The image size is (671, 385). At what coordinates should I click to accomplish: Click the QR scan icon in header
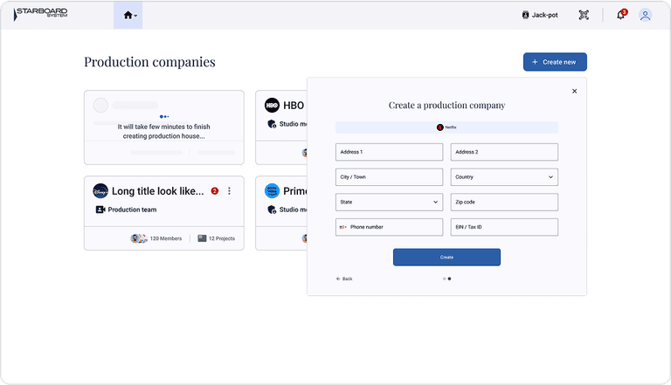tap(584, 15)
